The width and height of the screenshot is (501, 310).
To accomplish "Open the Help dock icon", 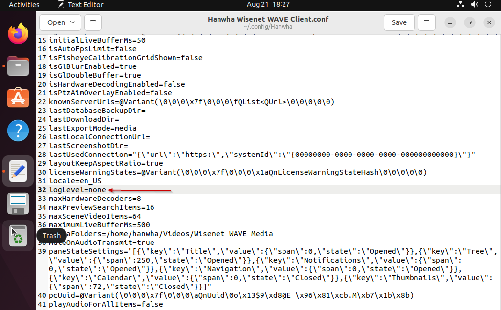I will tap(18, 131).
